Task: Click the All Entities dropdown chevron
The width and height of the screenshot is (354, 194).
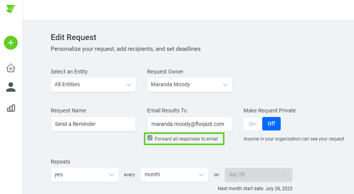Action: (x=129, y=85)
